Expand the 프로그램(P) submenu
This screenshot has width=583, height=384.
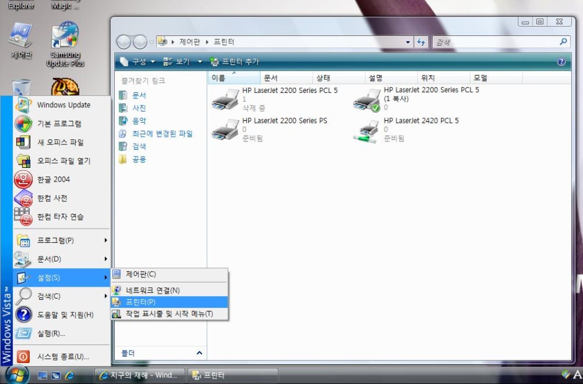click(x=62, y=240)
